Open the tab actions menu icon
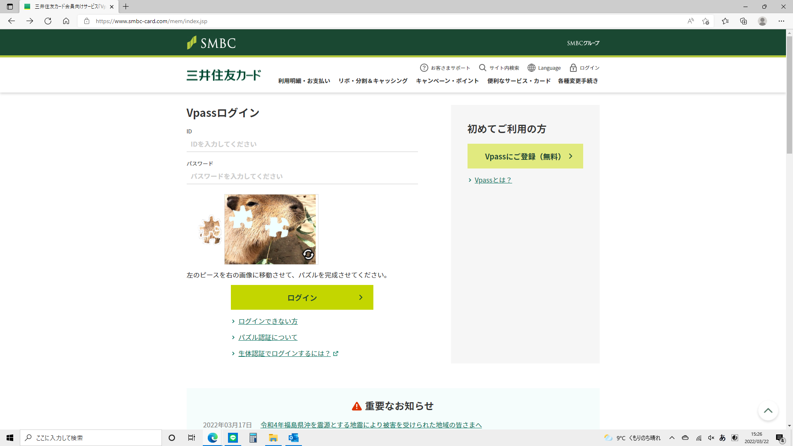The height and width of the screenshot is (446, 793). click(10, 7)
